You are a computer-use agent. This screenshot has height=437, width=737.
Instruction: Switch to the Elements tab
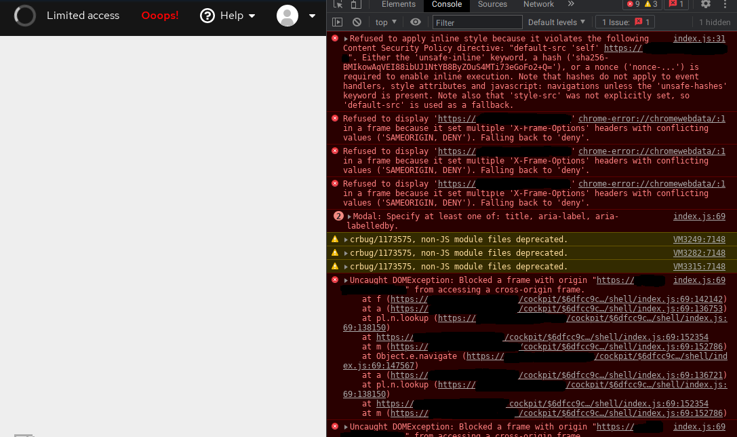tap(398, 5)
